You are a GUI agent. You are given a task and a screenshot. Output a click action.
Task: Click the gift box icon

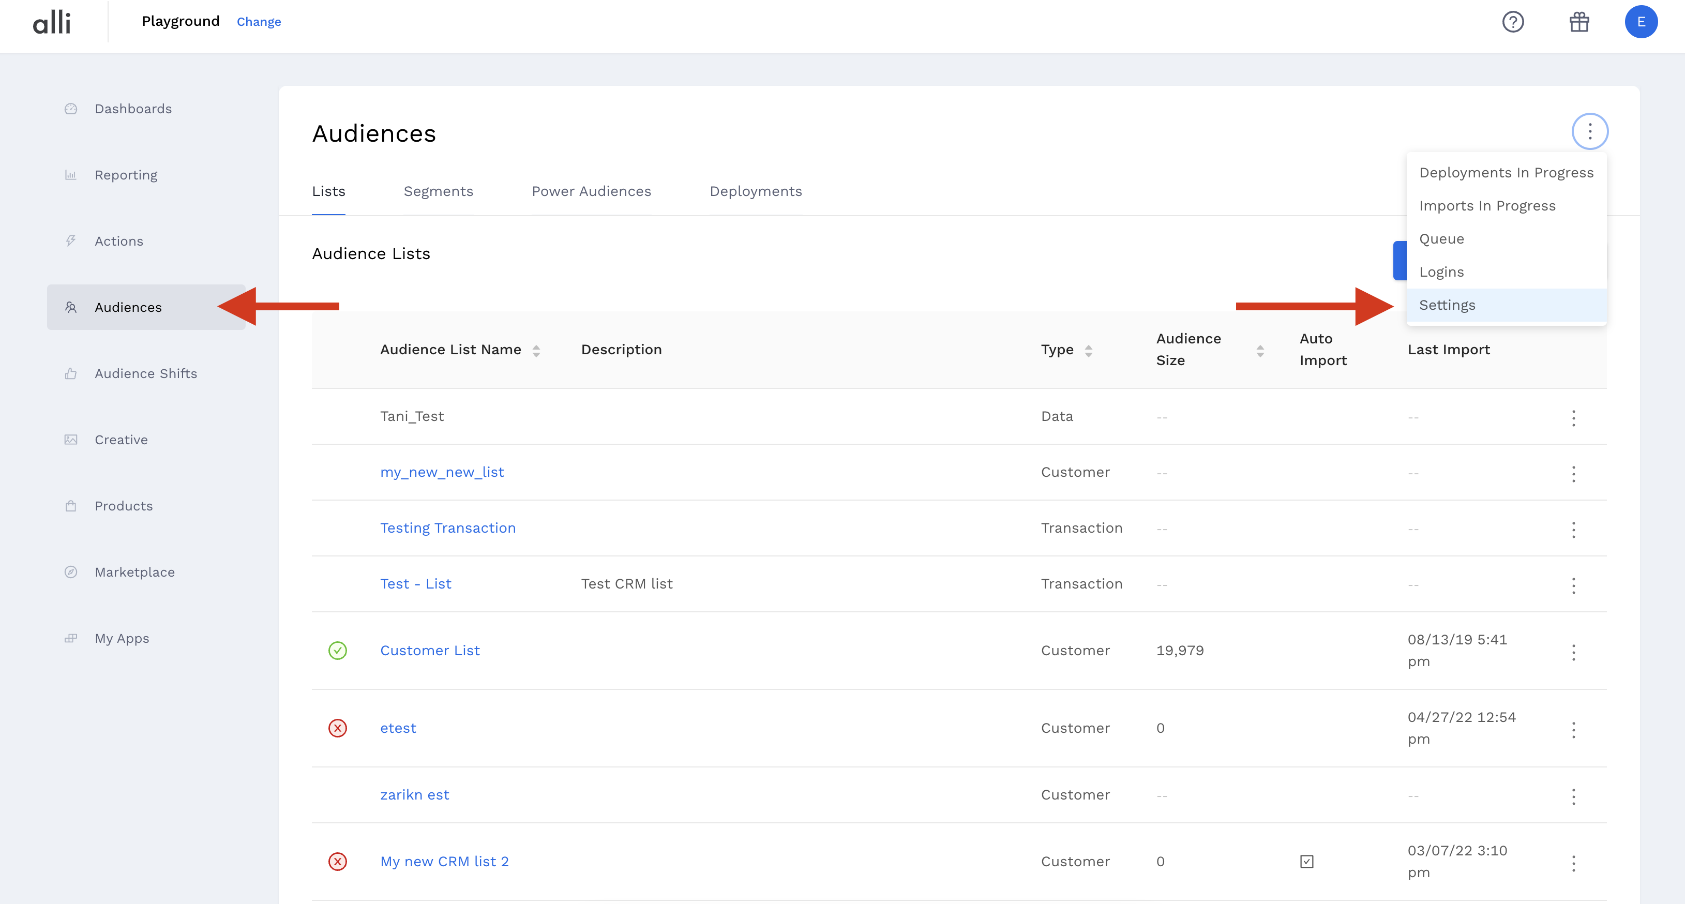[1579, 22]
